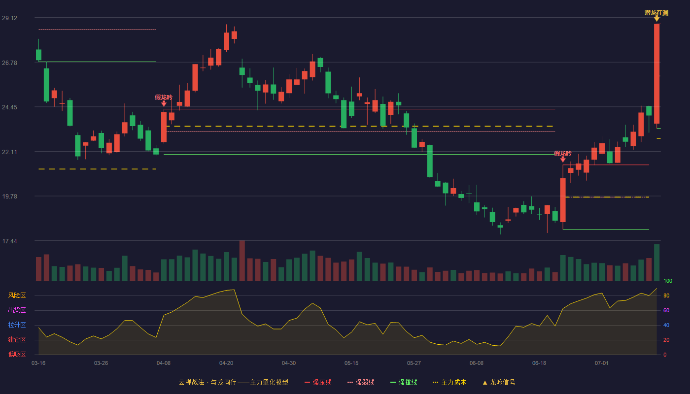
Task: Toggle 云梯战法 主力量化模型 legend entry
Action: pyautogui.click(x=233, y=382)
